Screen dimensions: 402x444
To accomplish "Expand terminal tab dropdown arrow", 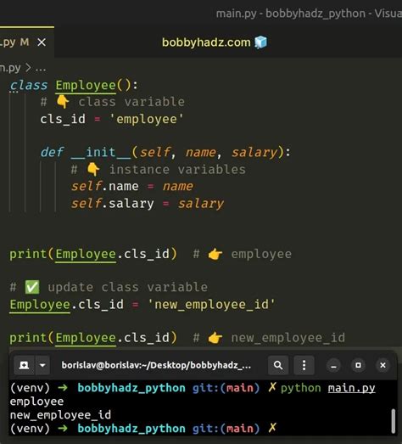I will pos(42,365).
